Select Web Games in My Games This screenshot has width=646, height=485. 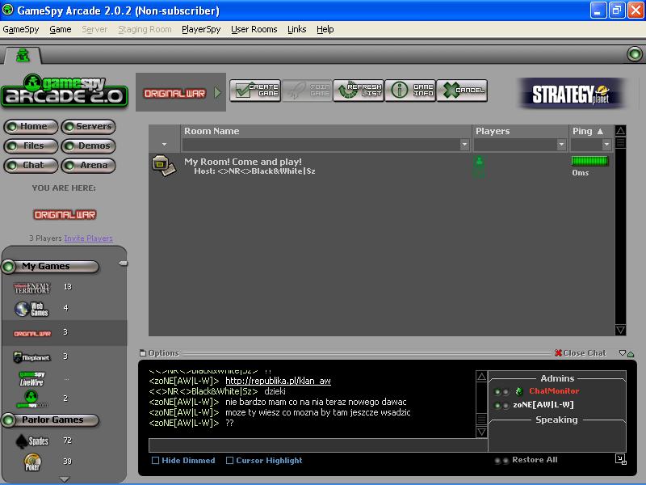31,309
